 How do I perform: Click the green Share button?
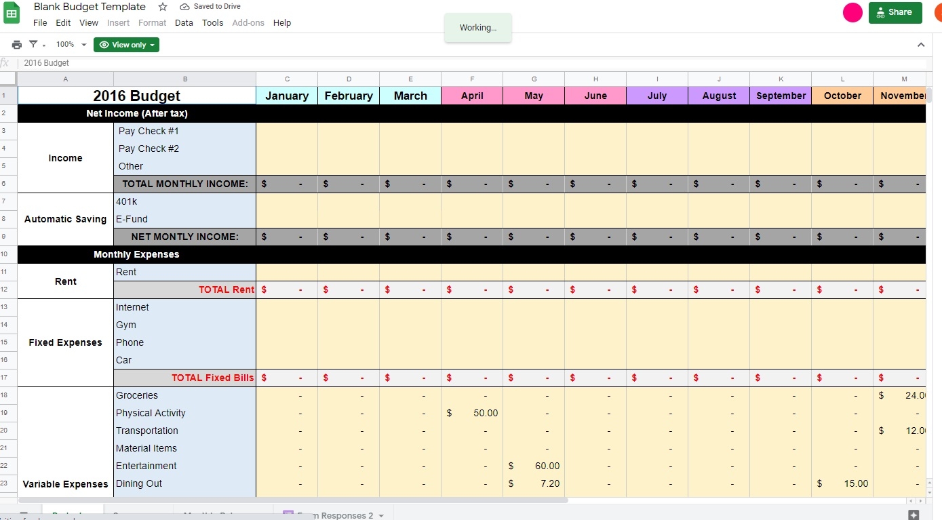[895, 12]
